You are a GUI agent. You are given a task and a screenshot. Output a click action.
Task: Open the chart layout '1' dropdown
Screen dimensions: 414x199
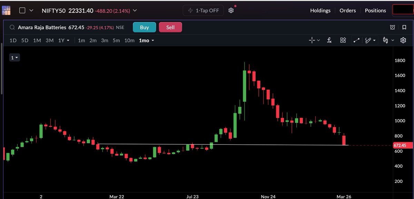pyautogui.click(x=14, y=58)
